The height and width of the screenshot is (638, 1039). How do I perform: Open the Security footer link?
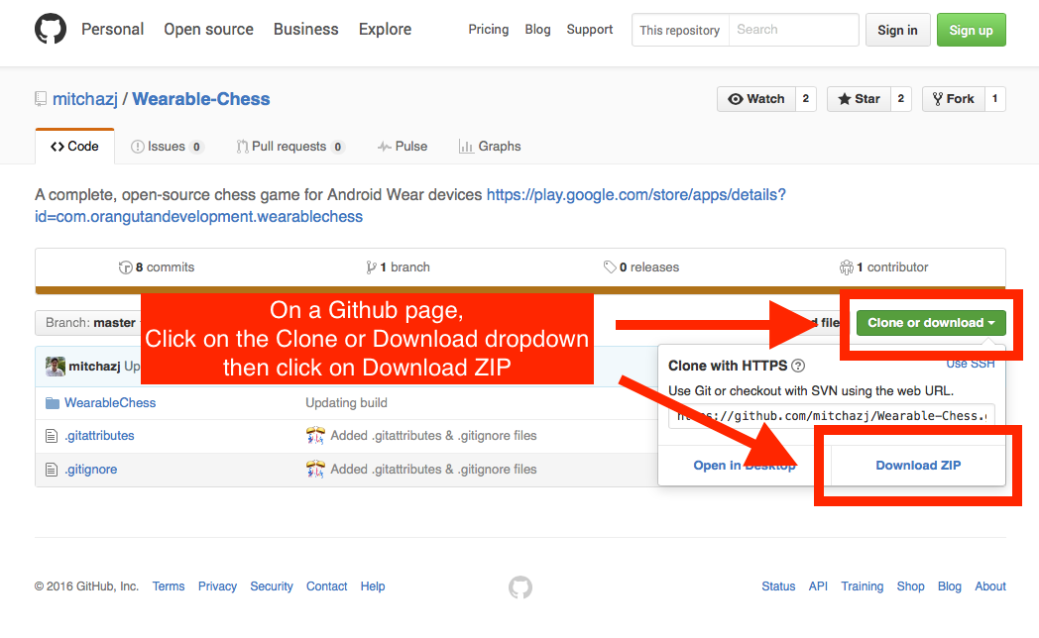coord(271,586)
